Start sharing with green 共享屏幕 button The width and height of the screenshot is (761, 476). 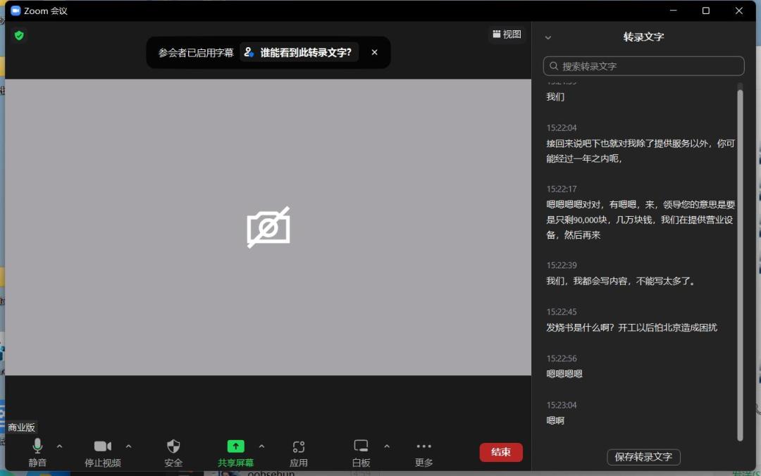coord(235,452)
